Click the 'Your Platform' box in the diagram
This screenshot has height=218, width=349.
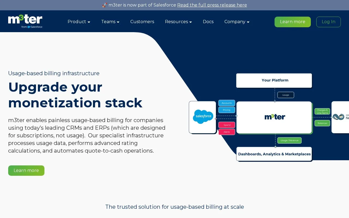click(274, 80)
